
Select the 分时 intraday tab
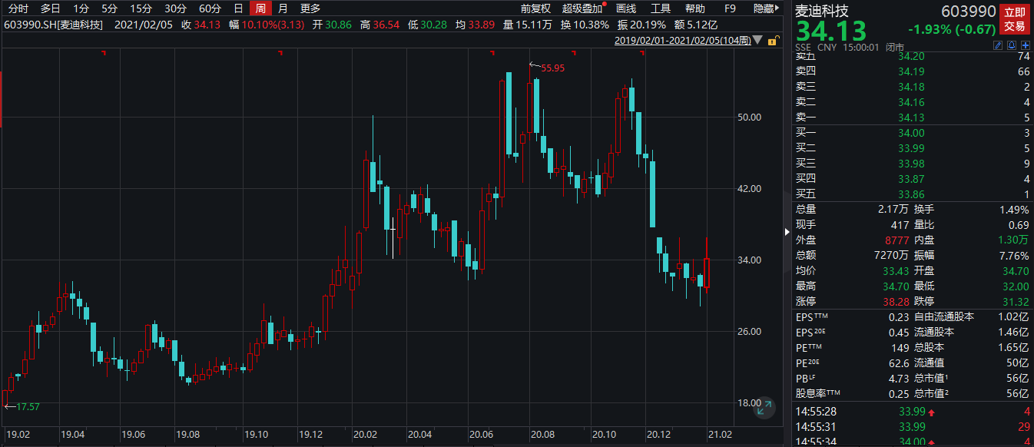18,8
